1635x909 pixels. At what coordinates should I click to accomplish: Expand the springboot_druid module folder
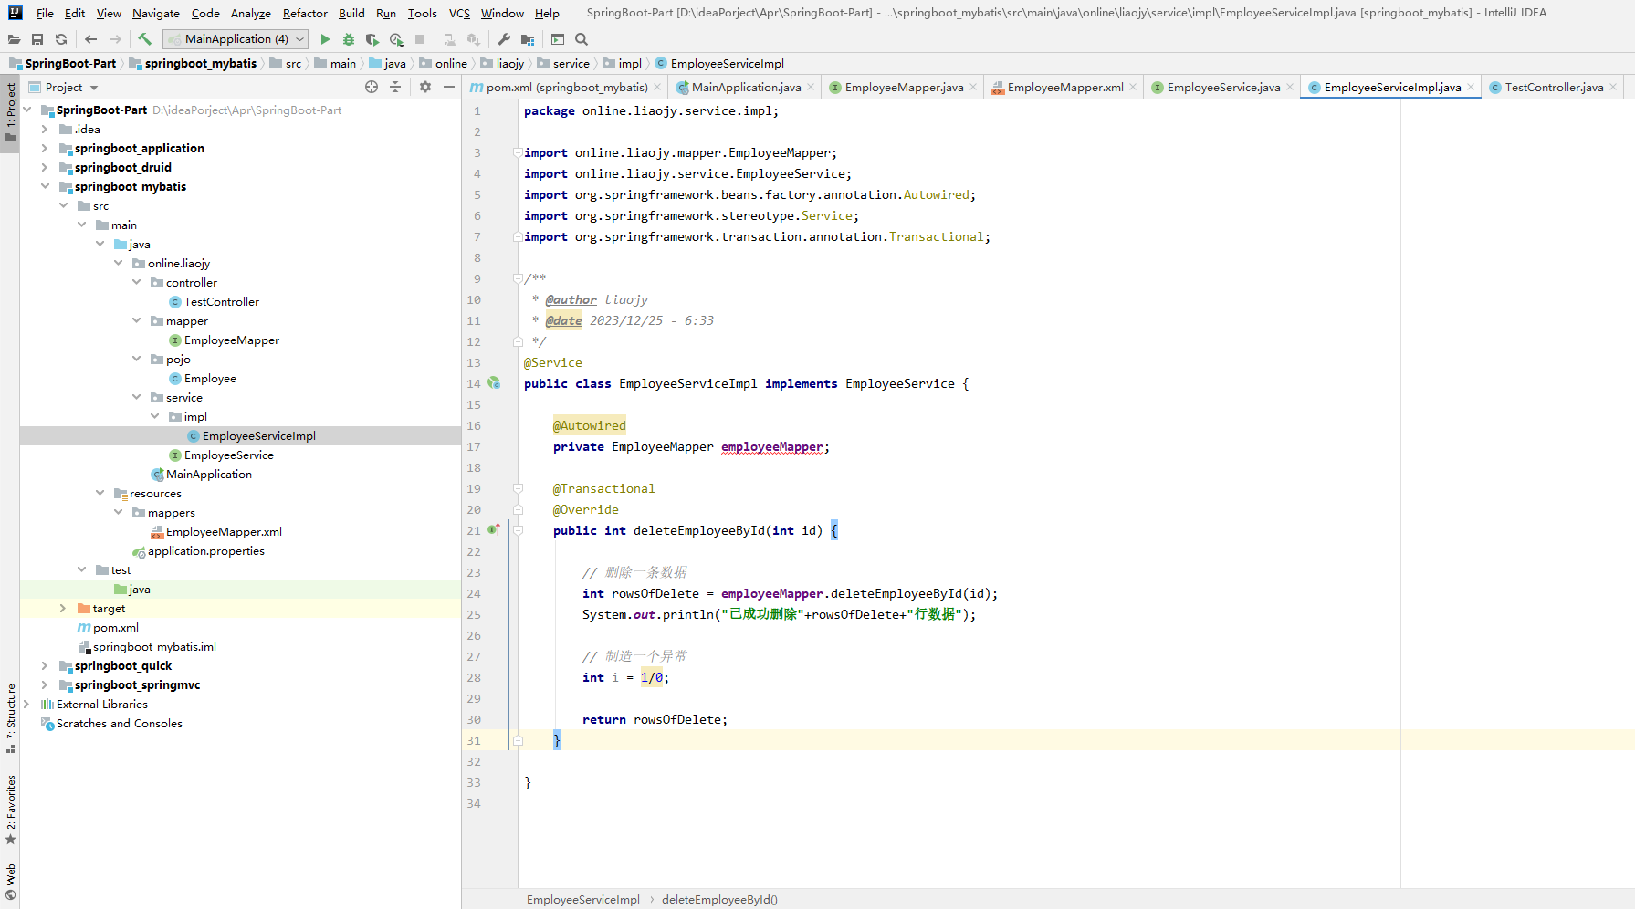point(45,168)
